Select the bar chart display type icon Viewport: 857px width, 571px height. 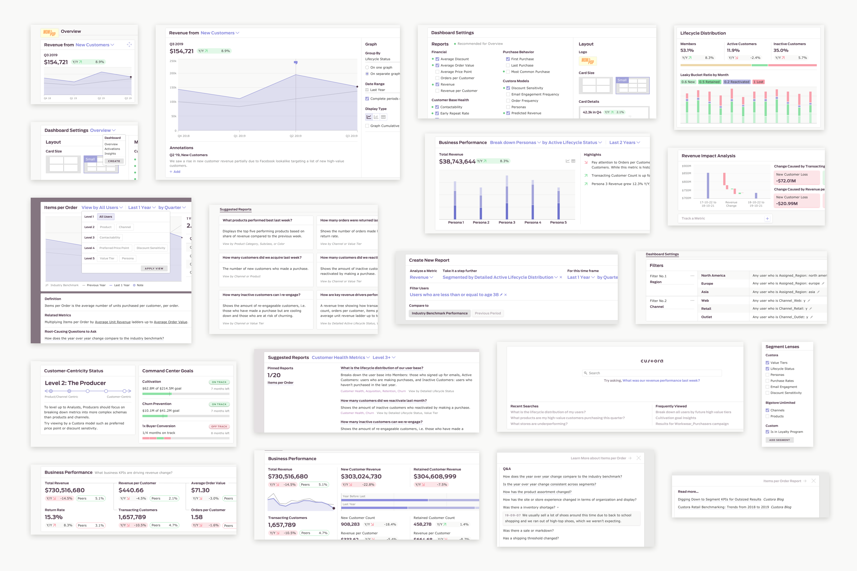click(376, 117)
